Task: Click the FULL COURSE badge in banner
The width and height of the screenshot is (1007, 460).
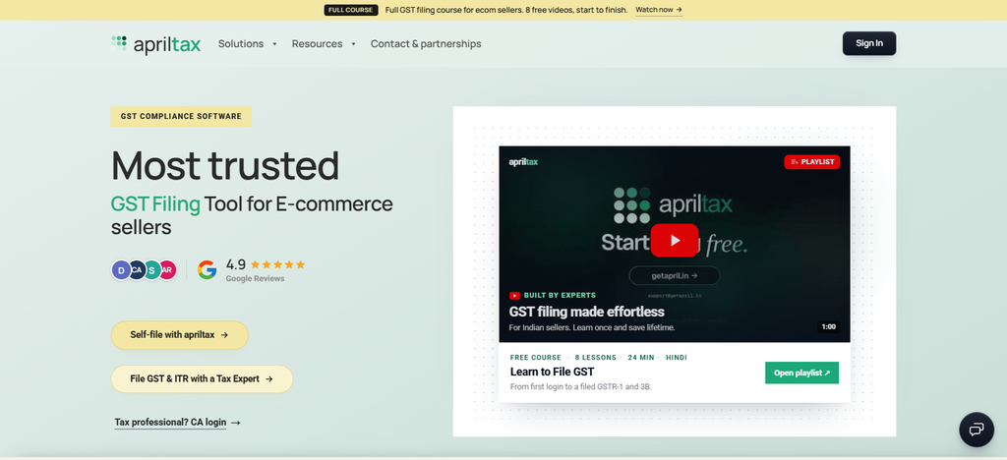Action: (x=351, y=10)
